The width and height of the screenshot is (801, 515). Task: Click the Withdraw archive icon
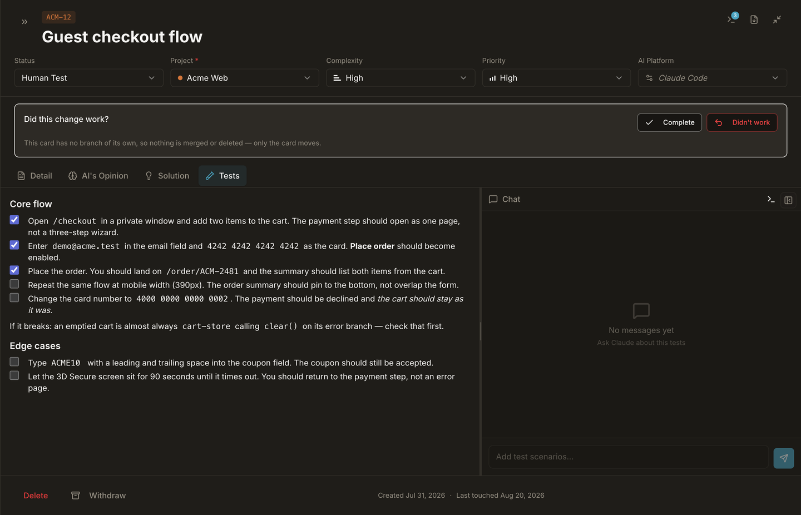[76, 495]
